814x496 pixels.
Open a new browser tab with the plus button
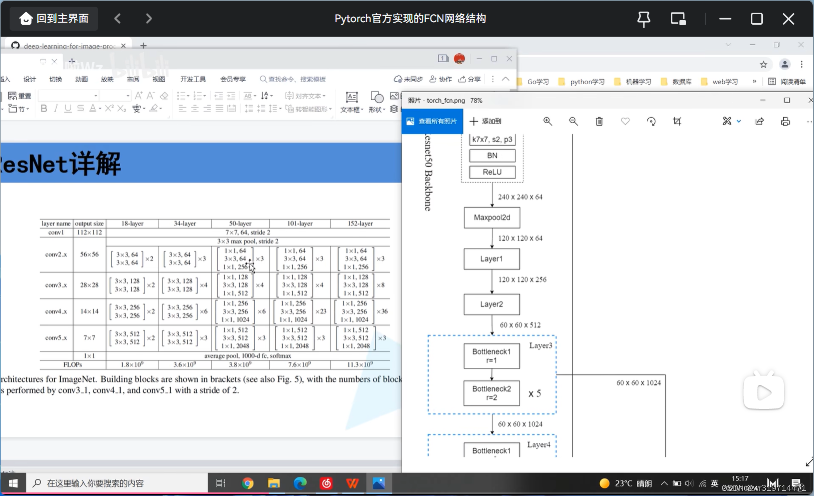coord(143,45)
